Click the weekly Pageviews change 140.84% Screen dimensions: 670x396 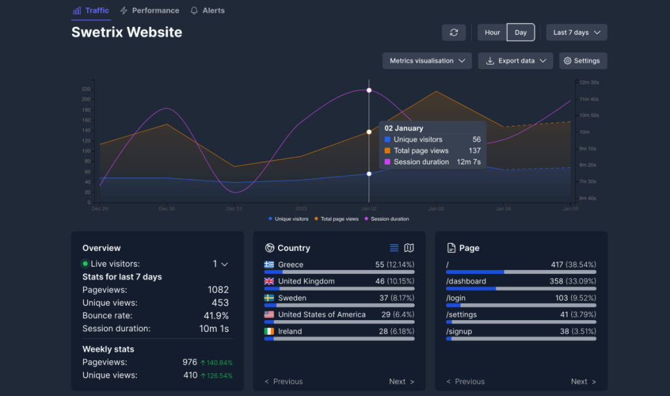217,363
